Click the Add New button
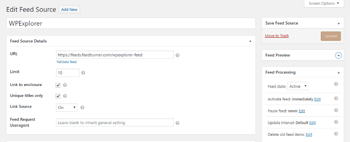 point(70,9)
